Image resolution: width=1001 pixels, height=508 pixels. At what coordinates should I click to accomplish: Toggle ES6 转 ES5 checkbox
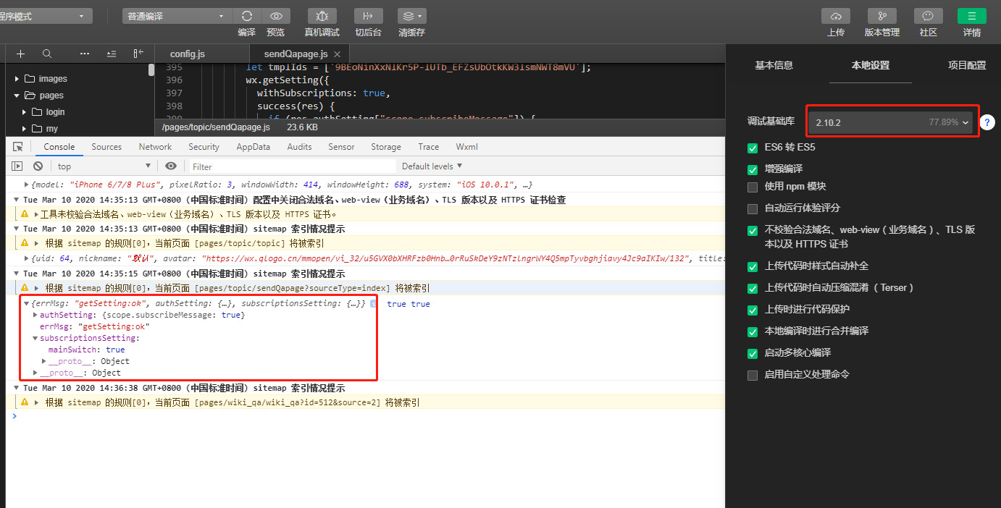(753, 148)
